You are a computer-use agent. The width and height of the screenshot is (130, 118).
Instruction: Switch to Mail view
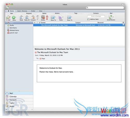point(19,93)
